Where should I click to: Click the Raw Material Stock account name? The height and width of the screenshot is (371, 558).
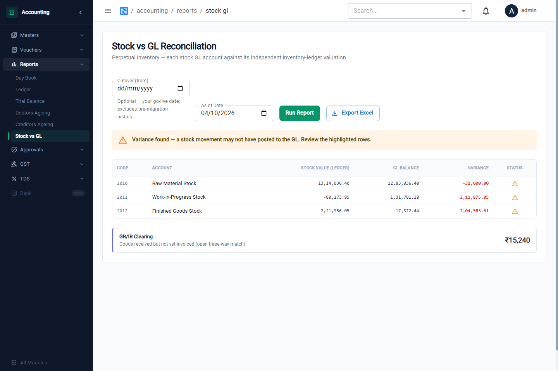click(174, 184)
